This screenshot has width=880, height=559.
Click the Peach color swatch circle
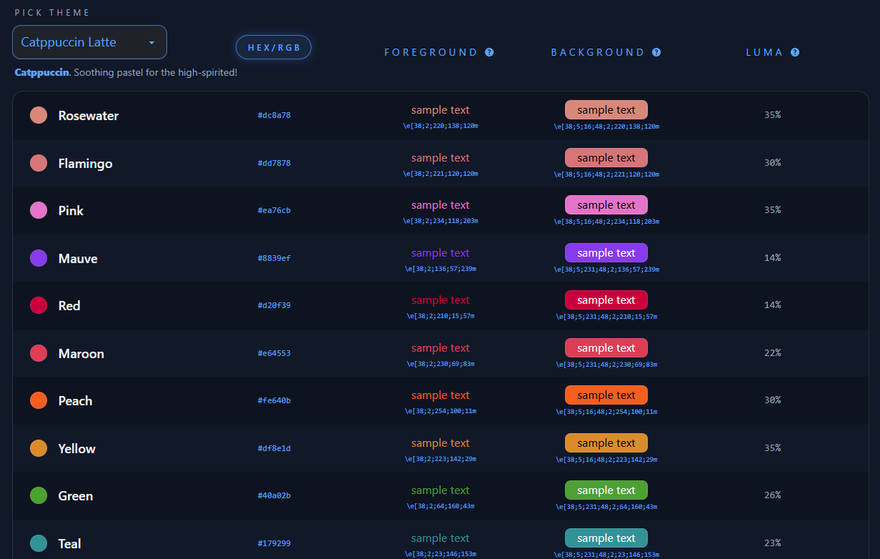39,401
